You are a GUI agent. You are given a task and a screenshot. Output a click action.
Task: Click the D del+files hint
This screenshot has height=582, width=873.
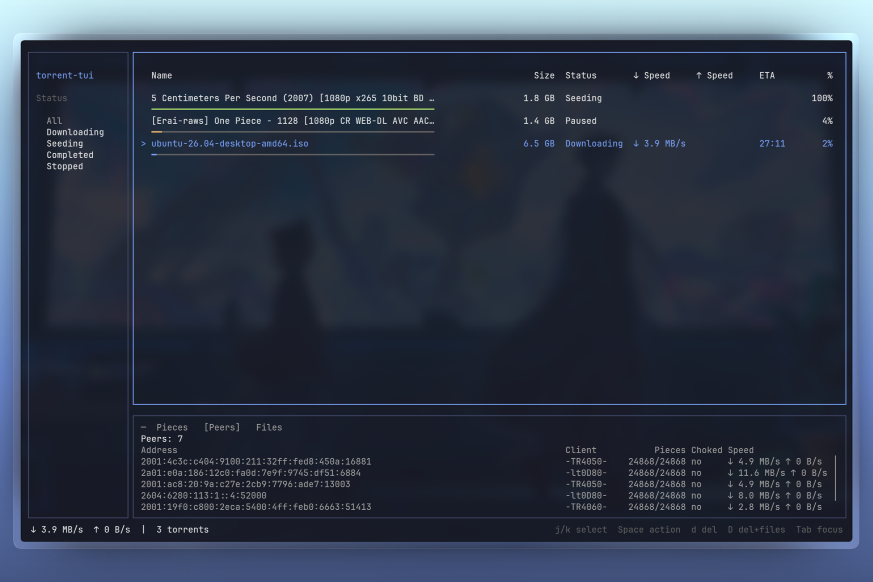(x=756, y=530)
